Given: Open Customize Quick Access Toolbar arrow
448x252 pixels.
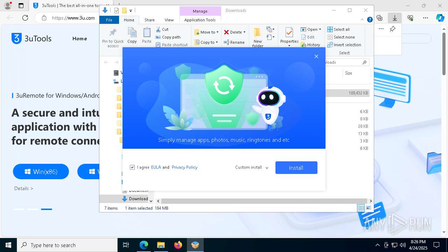Looking at the screenshot, I should point(131,11).
